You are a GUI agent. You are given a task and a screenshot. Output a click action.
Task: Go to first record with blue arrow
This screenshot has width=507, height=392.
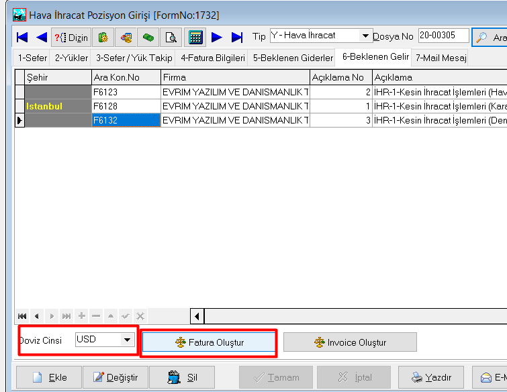click(x=22, y=38)
